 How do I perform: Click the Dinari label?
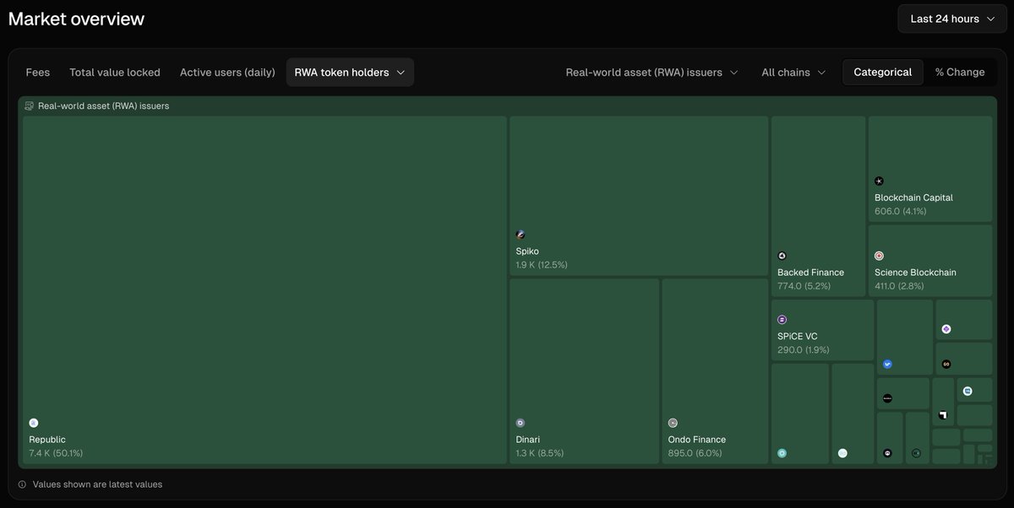pyautogui.click(x=528, y=440)
